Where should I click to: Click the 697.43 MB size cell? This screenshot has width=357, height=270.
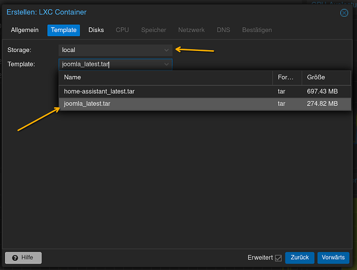(322, 91)
